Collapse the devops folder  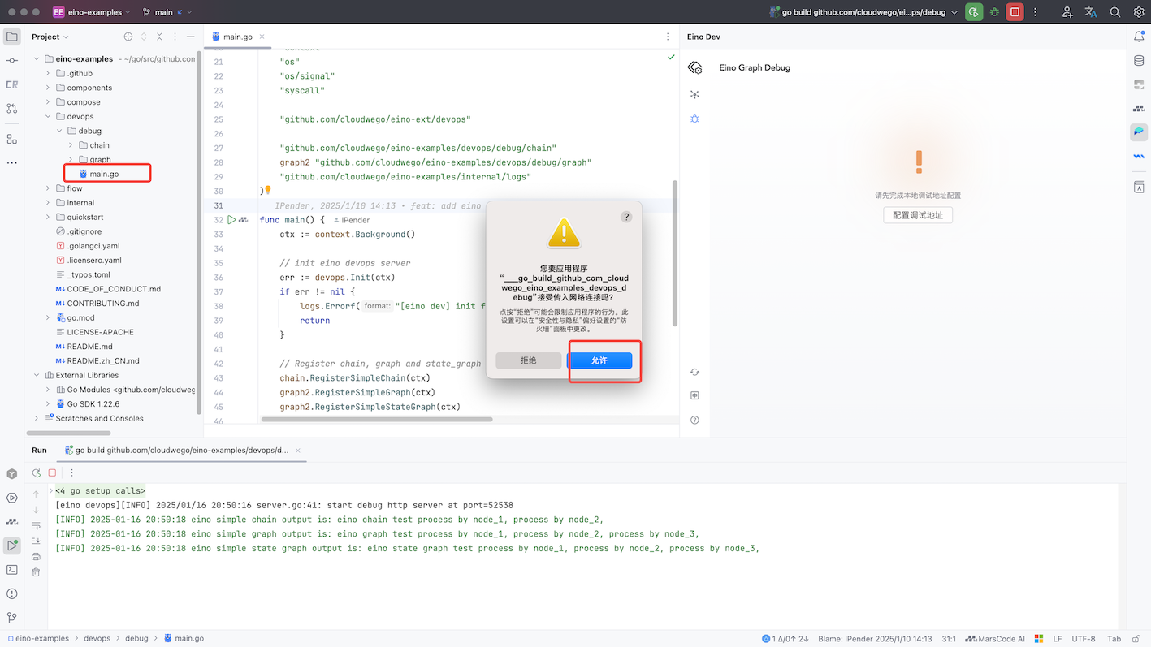coord(48,117)
